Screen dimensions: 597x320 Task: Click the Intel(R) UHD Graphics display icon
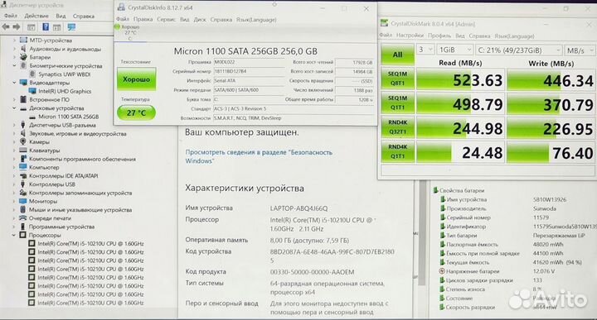point(32,91)
